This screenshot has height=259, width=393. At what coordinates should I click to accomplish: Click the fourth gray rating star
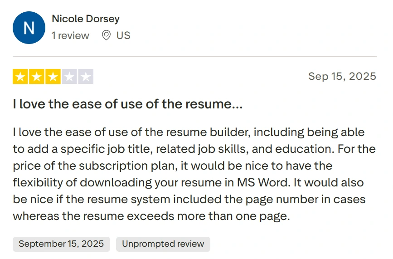[69, 77]
